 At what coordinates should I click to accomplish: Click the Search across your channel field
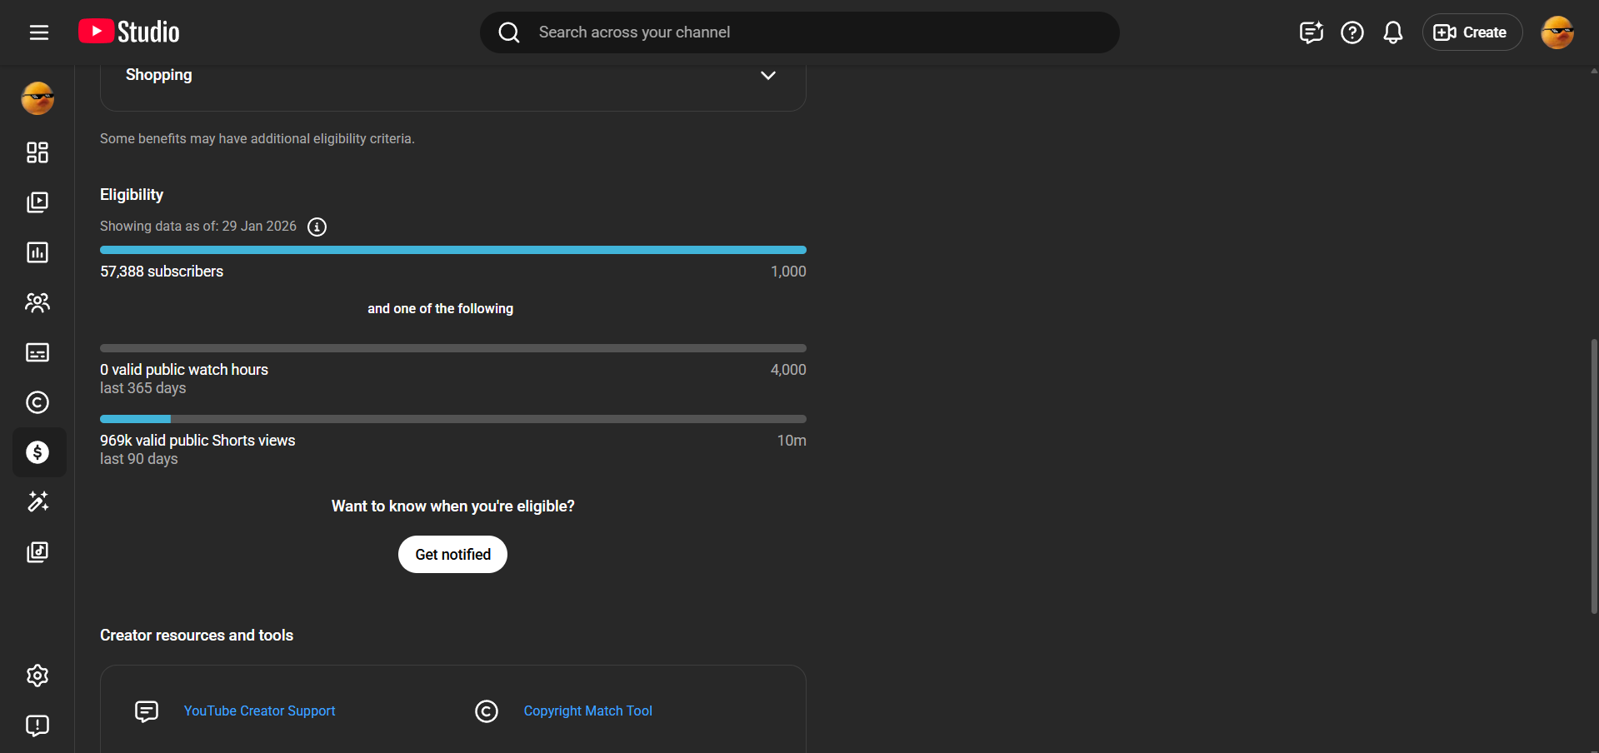tap(800, 32)
